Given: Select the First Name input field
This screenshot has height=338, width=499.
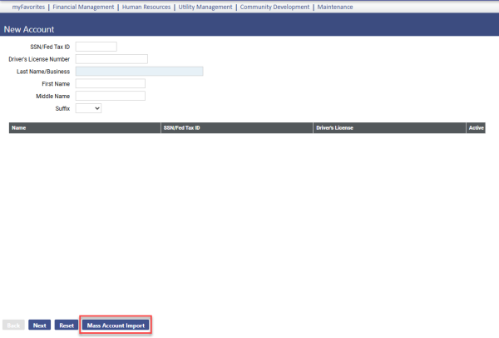Looking at the screenshot, I should pyautogui.click(x=110, y=83).
